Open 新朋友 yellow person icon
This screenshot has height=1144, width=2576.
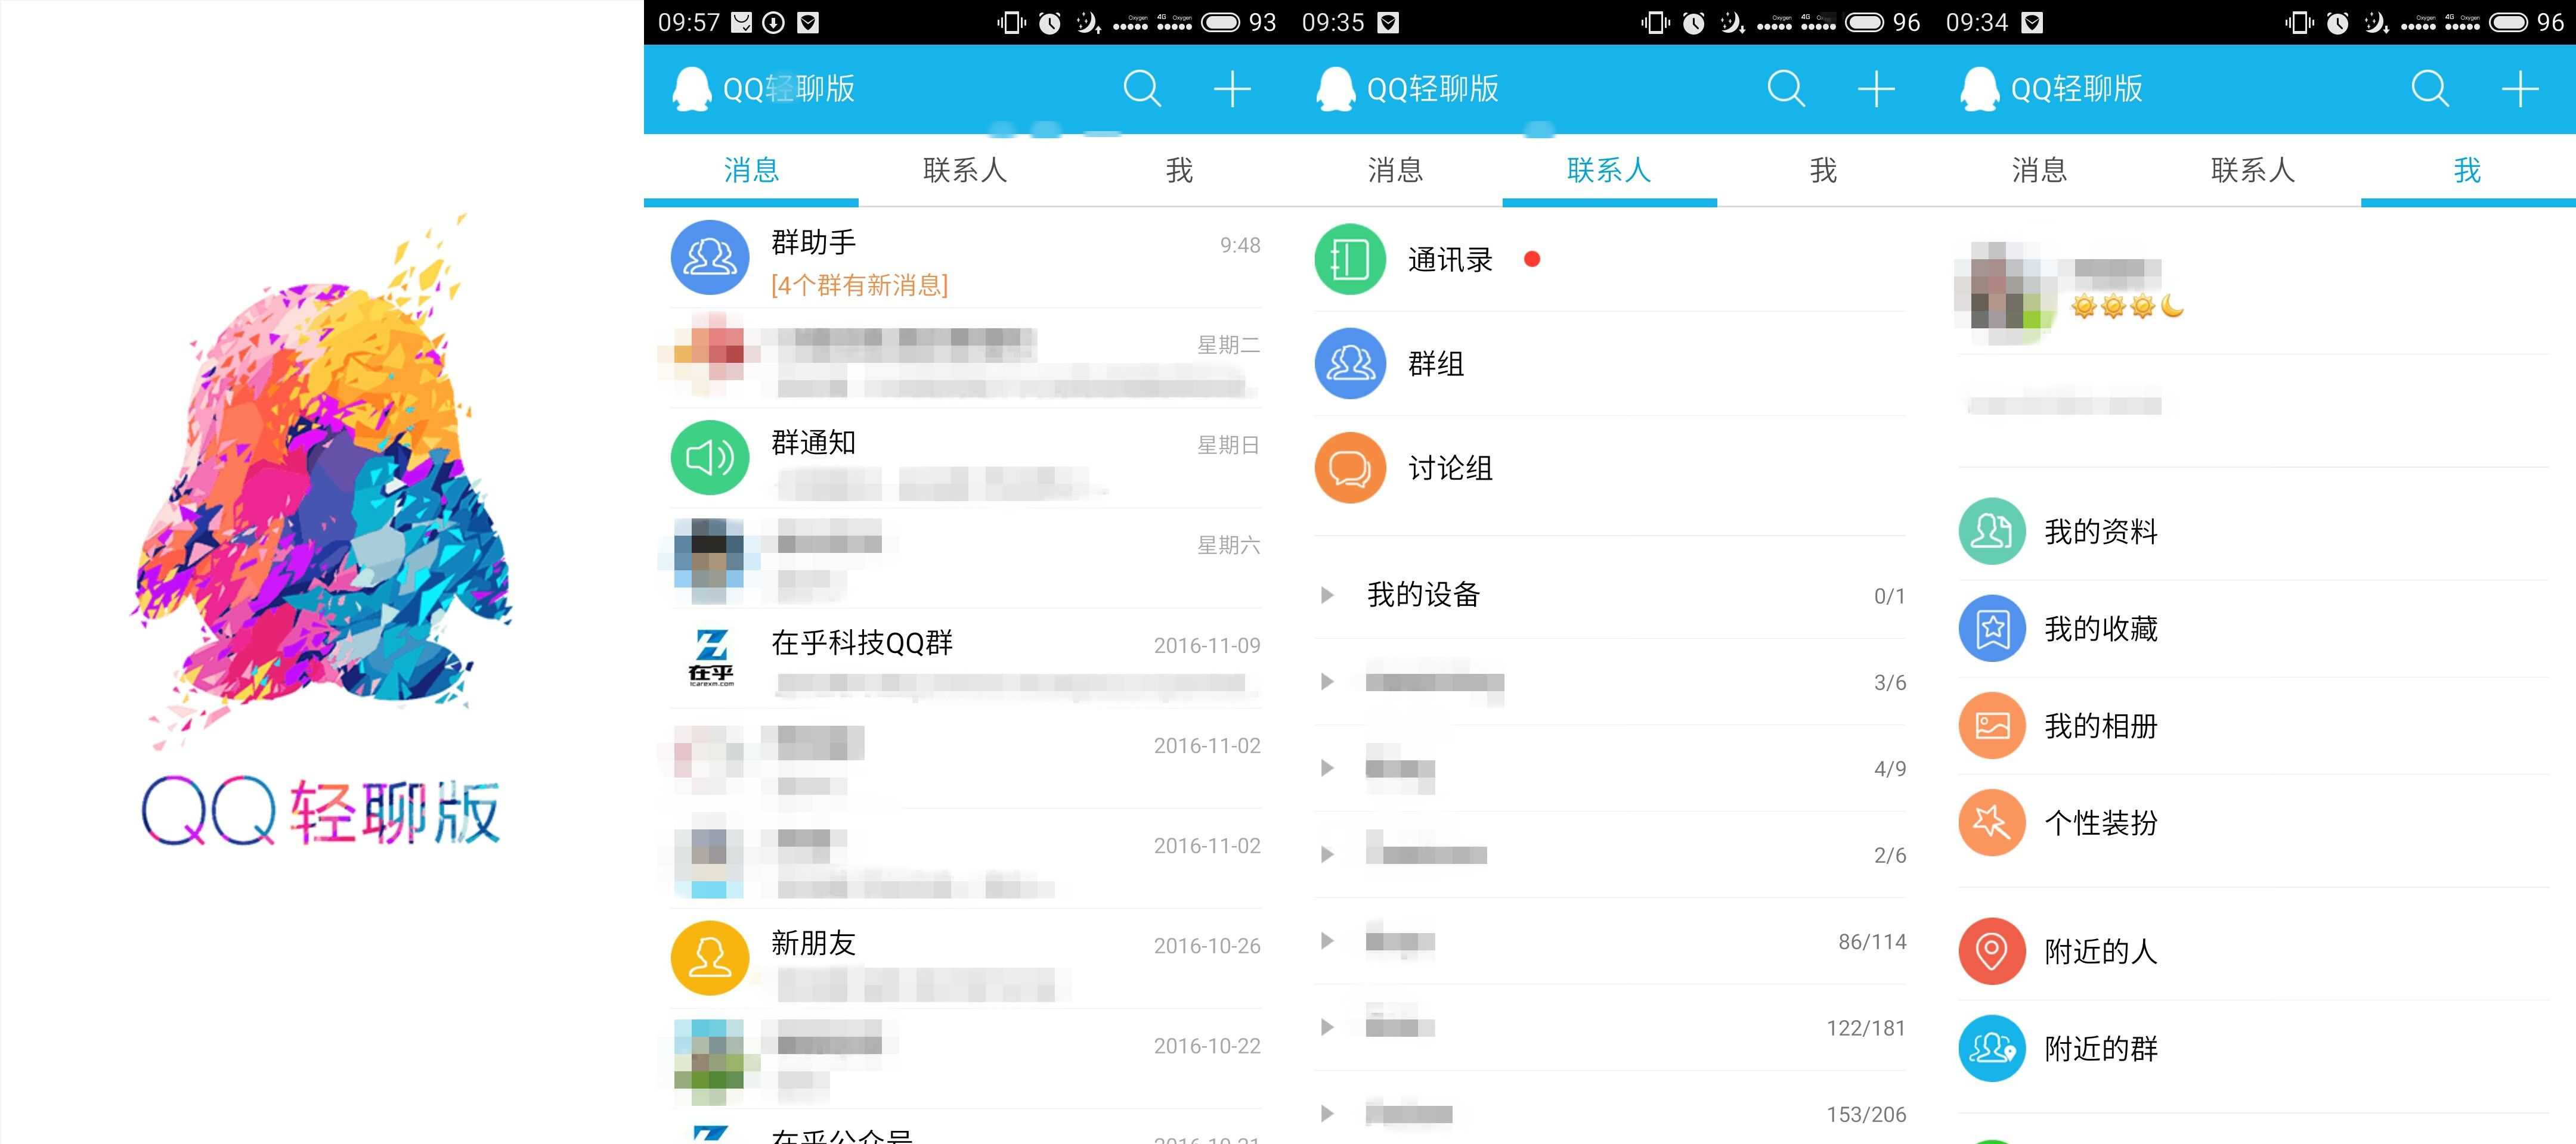coord(710,958)
